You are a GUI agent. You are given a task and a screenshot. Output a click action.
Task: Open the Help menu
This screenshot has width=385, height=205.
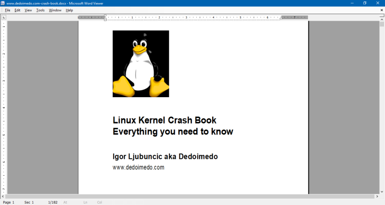point(69,10)
